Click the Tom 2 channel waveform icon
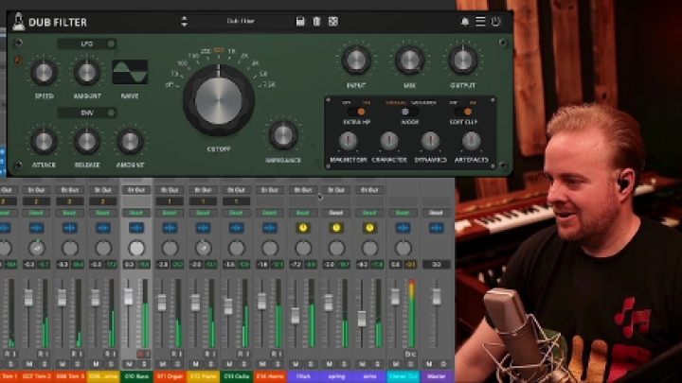The width and height of the screenshot is (682, 383). click(37, 228)
